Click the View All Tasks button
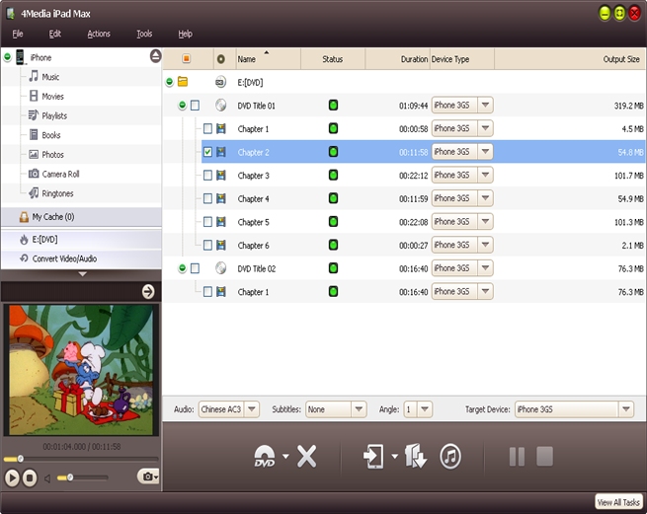The height and width of the screenshot is (514, 647). 618,502
